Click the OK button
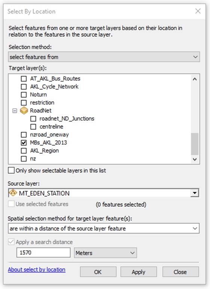Image resolution: width=210 pixels, height=289 pixels. click(x=98, y=272)
